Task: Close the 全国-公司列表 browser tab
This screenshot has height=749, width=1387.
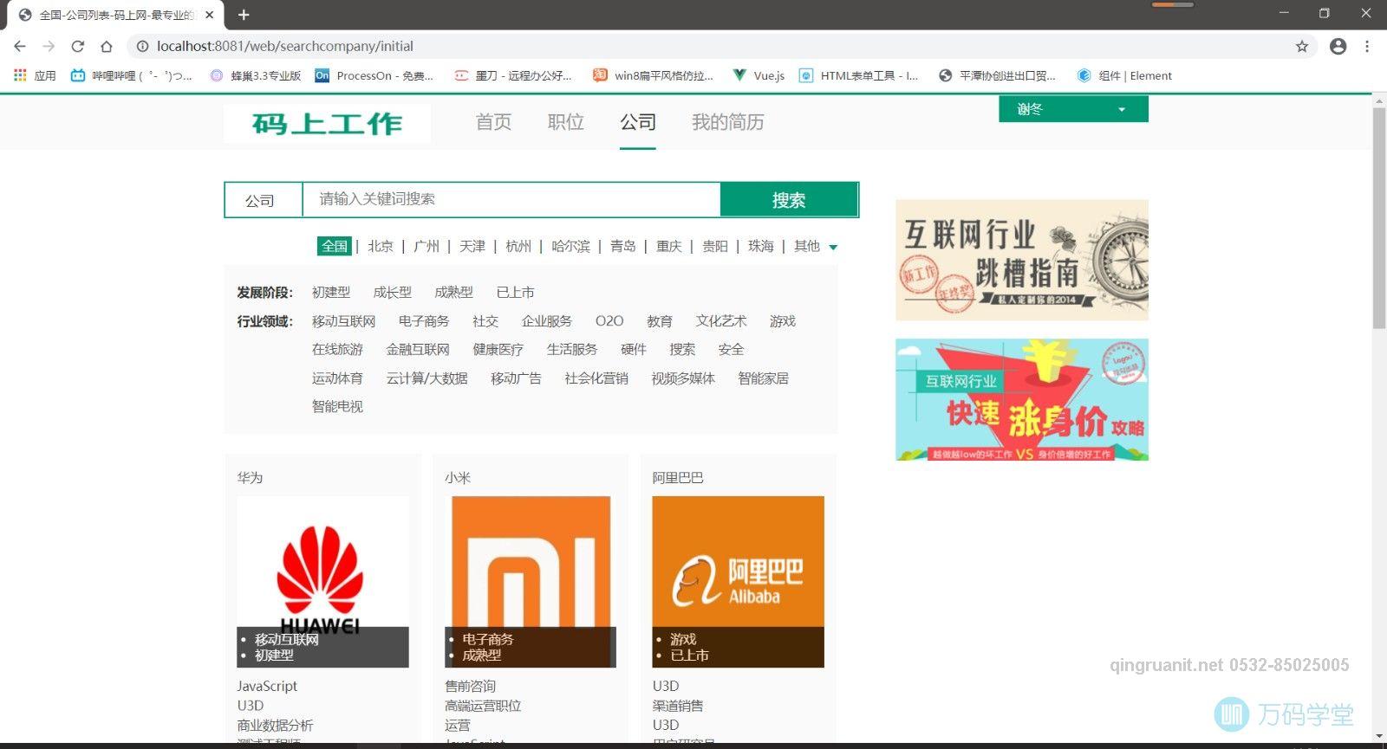Action: (x=209, y=15)
